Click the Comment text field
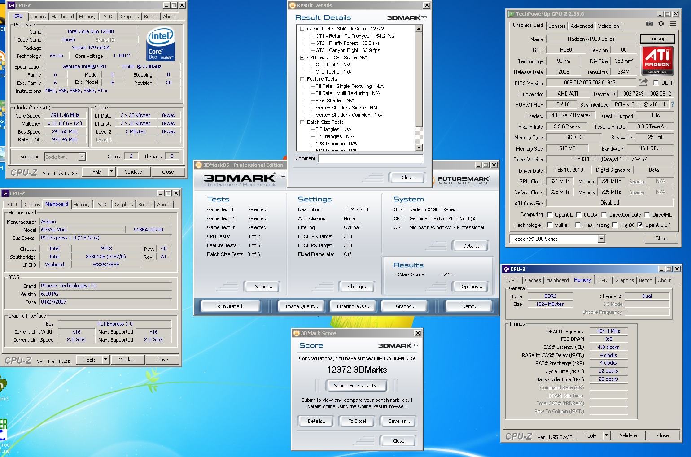This screenshot has height=457, width=691. pyautogui.click(x=370, y=159)
